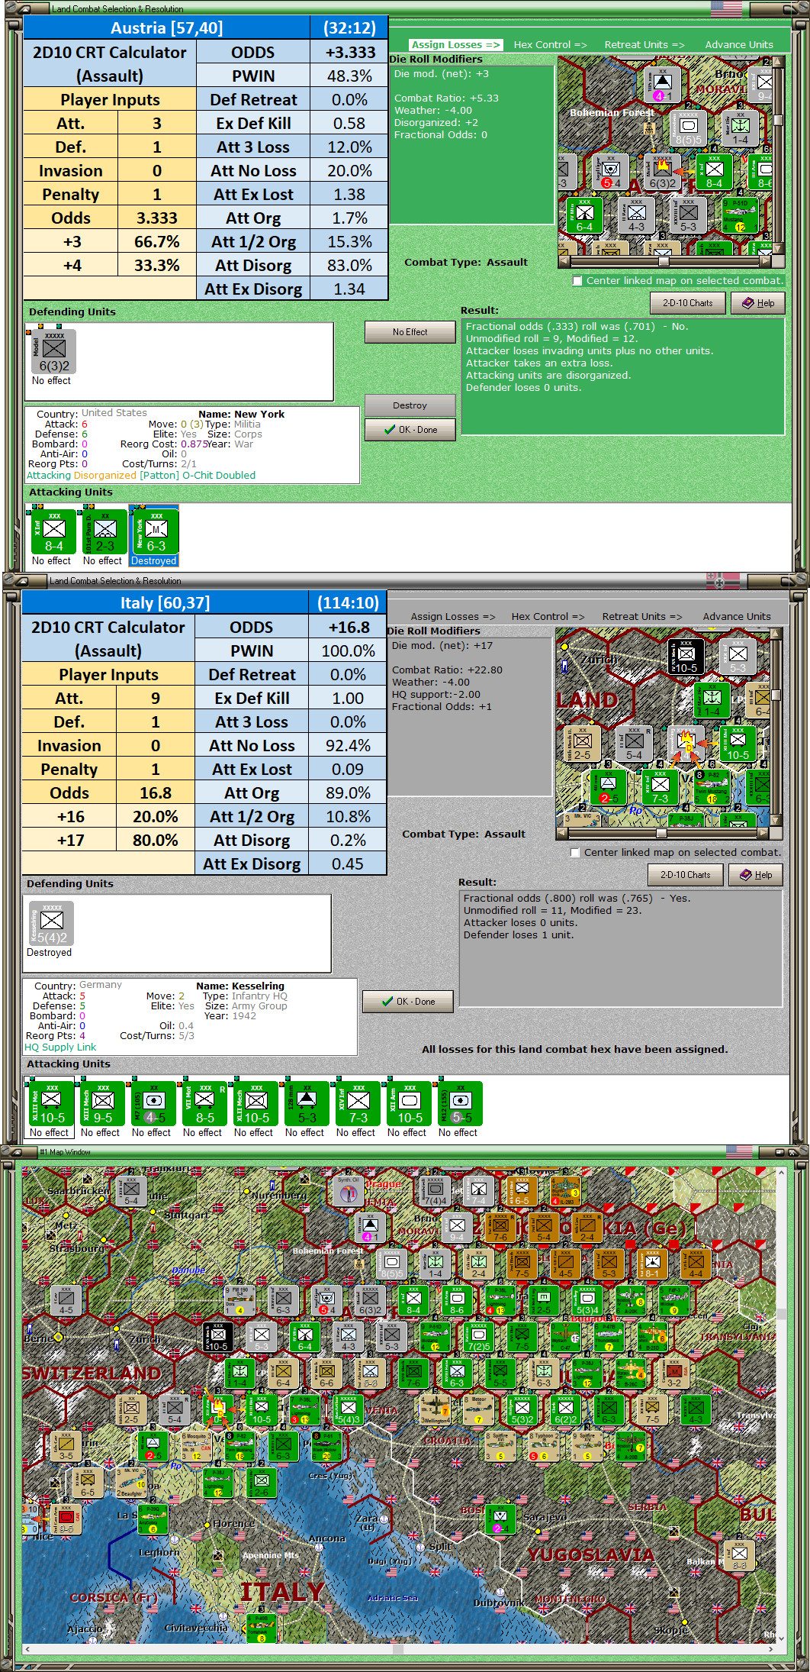Click Att. value 3 in Austria calculator

point(157,124)
